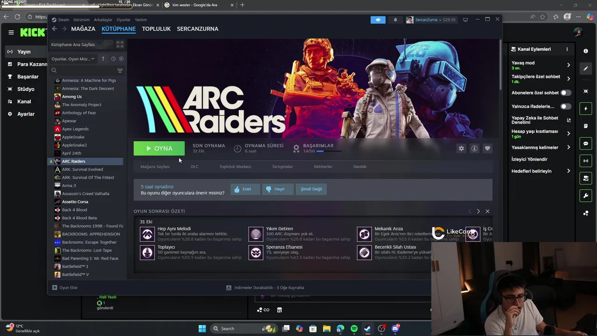Go to next post-game summary arrow
Image resolution: width=597 pixels, height=336 pixels.
tap(478, 211)
